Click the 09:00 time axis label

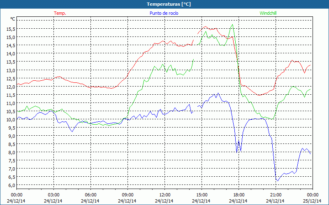(x=127, y=195)
